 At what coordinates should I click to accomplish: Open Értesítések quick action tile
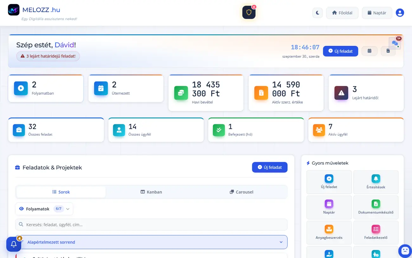point(376,182)
